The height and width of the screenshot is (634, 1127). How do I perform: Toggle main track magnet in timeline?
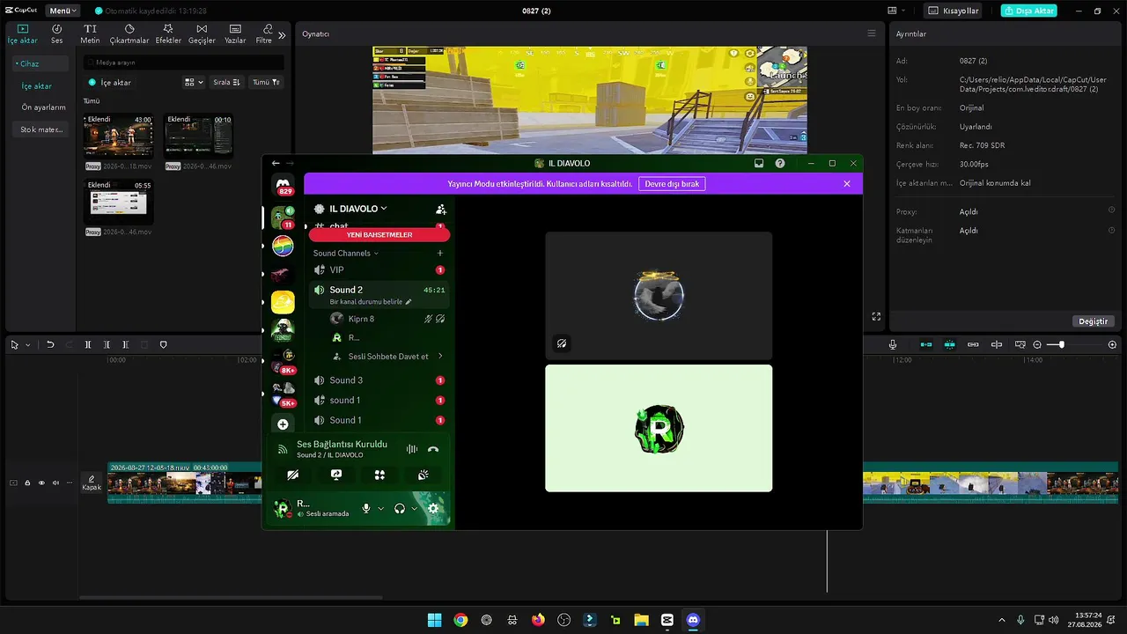point(926,344)
